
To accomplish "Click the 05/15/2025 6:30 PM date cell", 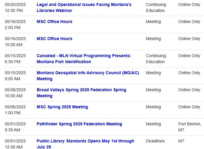I will [15, 59].
